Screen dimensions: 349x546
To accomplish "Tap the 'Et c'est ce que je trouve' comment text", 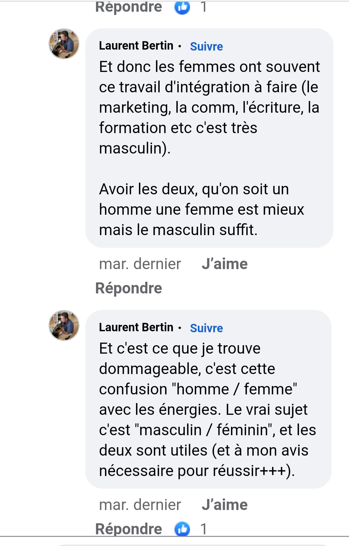I will pos(207,409).
